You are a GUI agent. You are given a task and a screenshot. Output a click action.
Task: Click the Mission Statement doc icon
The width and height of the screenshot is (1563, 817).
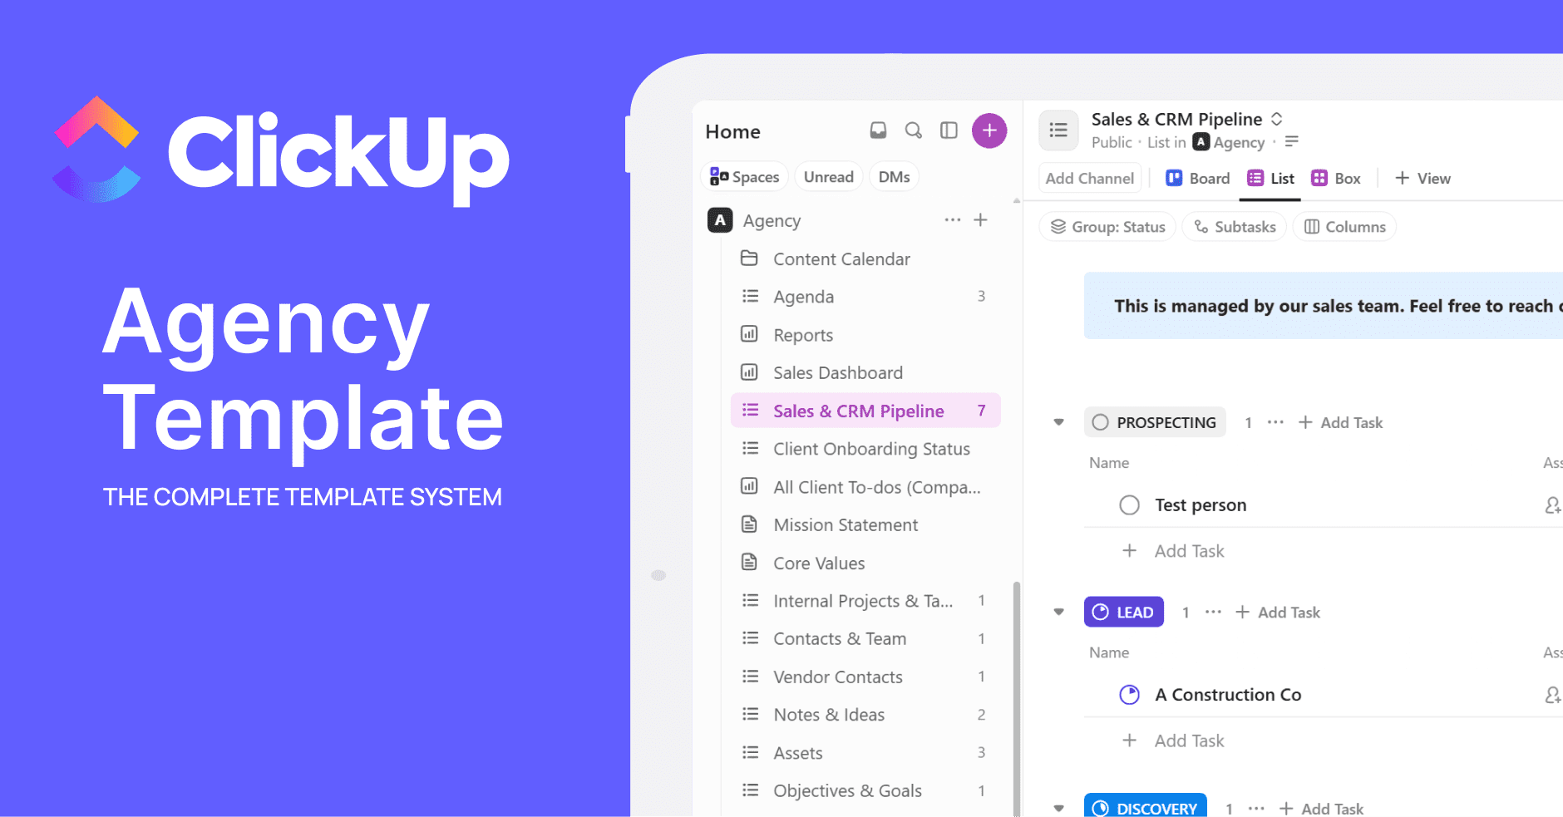pyautogui.click(x=749, y=524)
